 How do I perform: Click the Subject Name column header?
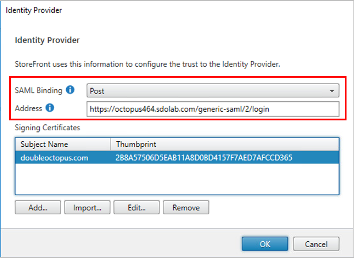(x=63, y=144)
